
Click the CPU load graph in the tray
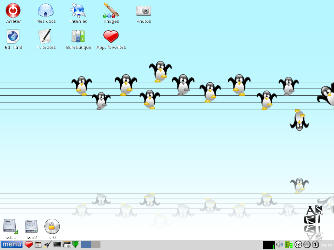[269, 245]
